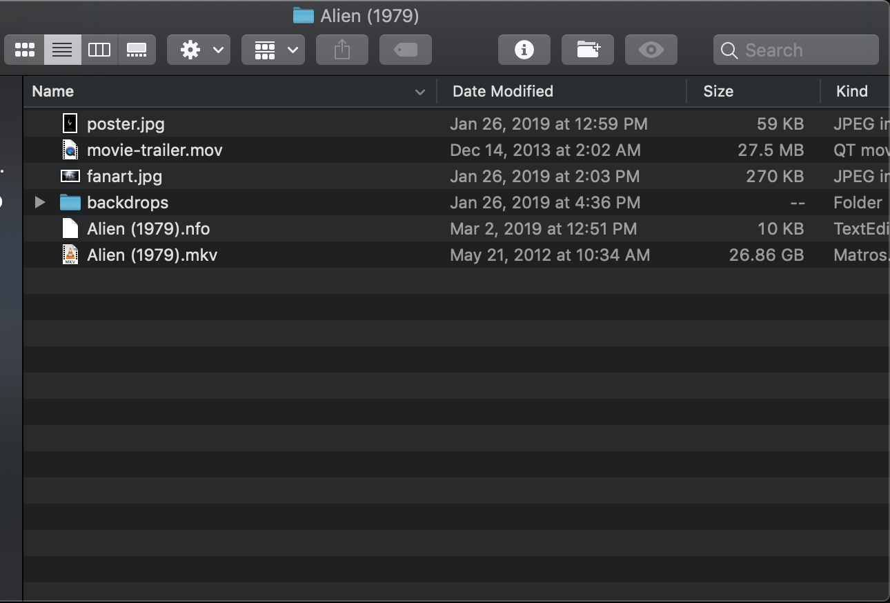890x603 pixels.
Task: Open the Get Info panel icon
Action: pos(524,49)
